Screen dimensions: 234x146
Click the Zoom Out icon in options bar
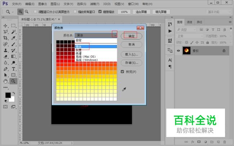(27, 12)
